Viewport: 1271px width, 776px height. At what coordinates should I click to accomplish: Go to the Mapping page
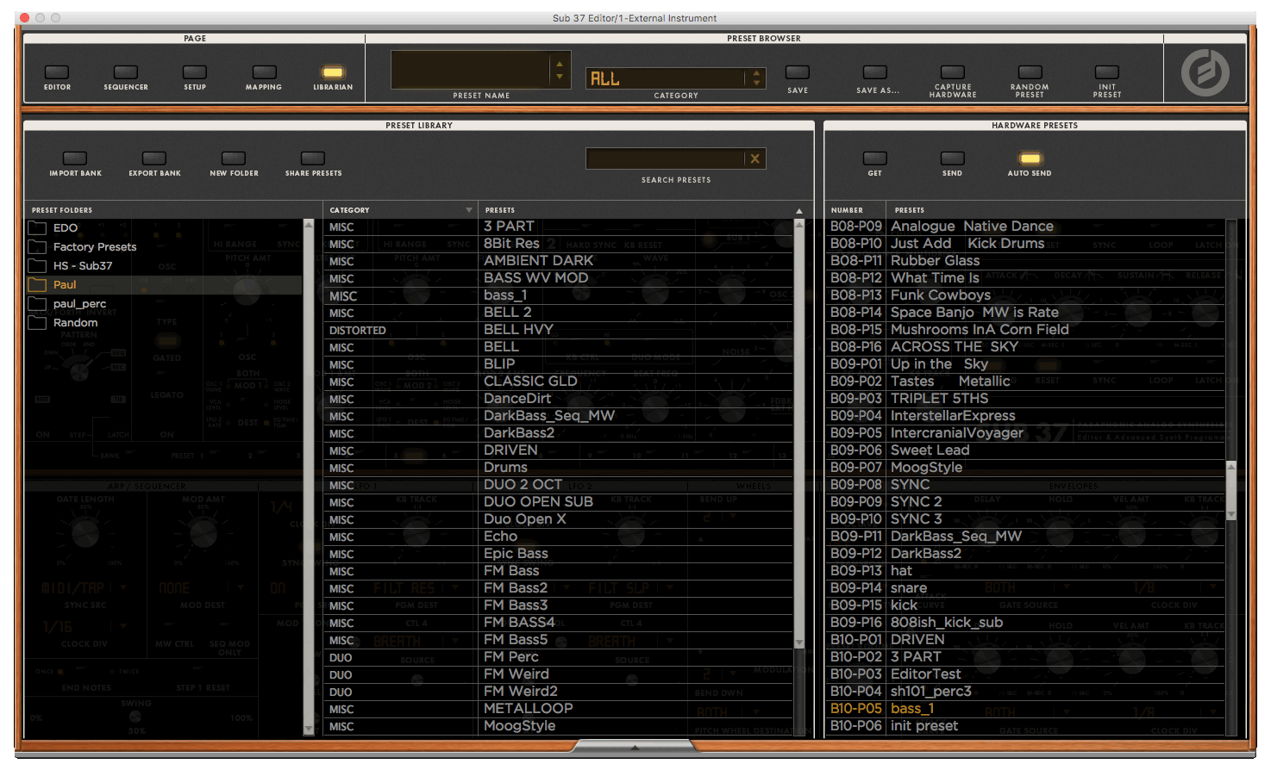tap(264, 73)
